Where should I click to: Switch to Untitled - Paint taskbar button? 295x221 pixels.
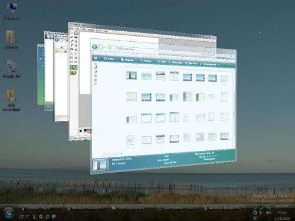41,208
